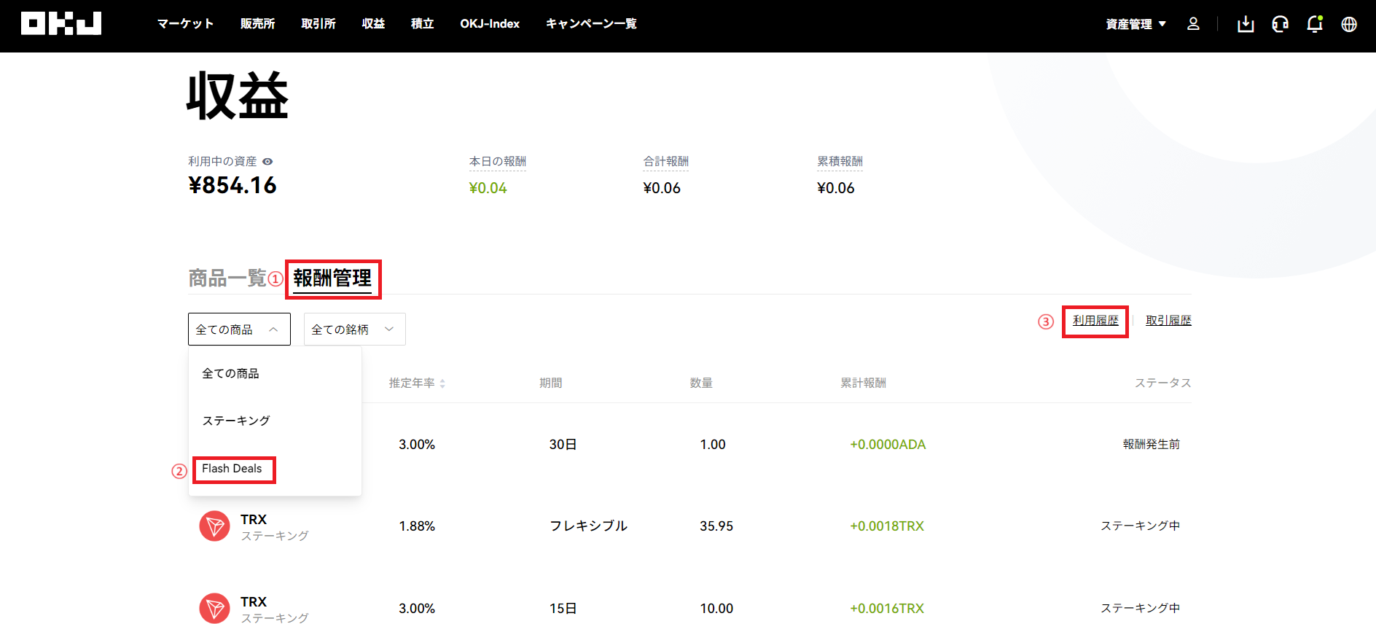Sort by 推定年率 column arrows
The image size is (1376, 624).
442,383
